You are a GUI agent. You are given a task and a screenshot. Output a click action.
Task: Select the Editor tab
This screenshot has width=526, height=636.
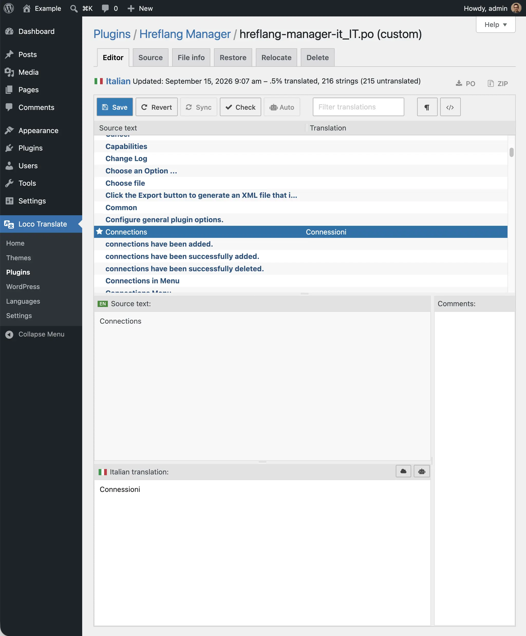(113, 58)
